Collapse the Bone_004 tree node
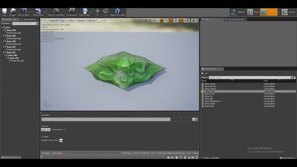 (x=4, y=30)
